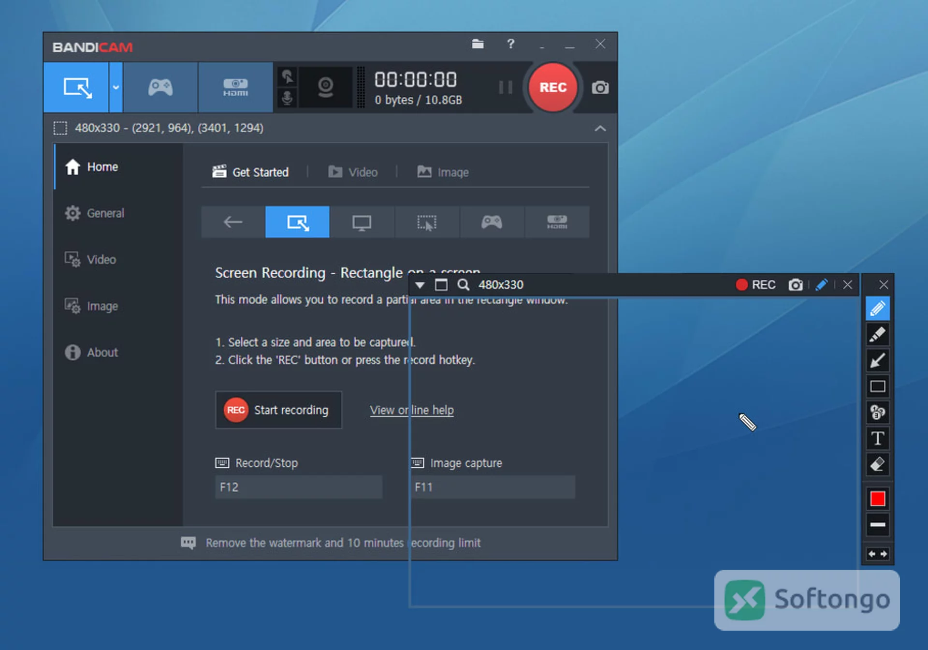Switch to the Get Started tab
This screenshot has height=650, width=928.
point(250,172)
